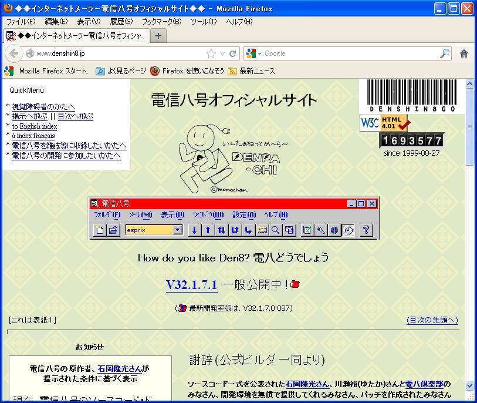Click the overlapping windows icon in 電信八号
Viewport: 477px width, 403px height.
pyautogui.click(x=289, y=230)
